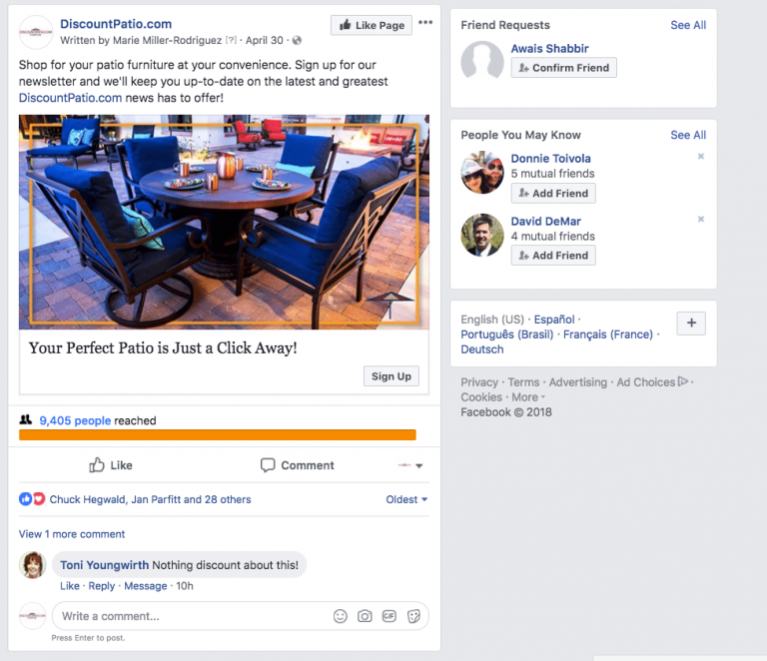Open the Awais Shabbir name link
Viewport: 767px width, 661px height.
[549, 48]
